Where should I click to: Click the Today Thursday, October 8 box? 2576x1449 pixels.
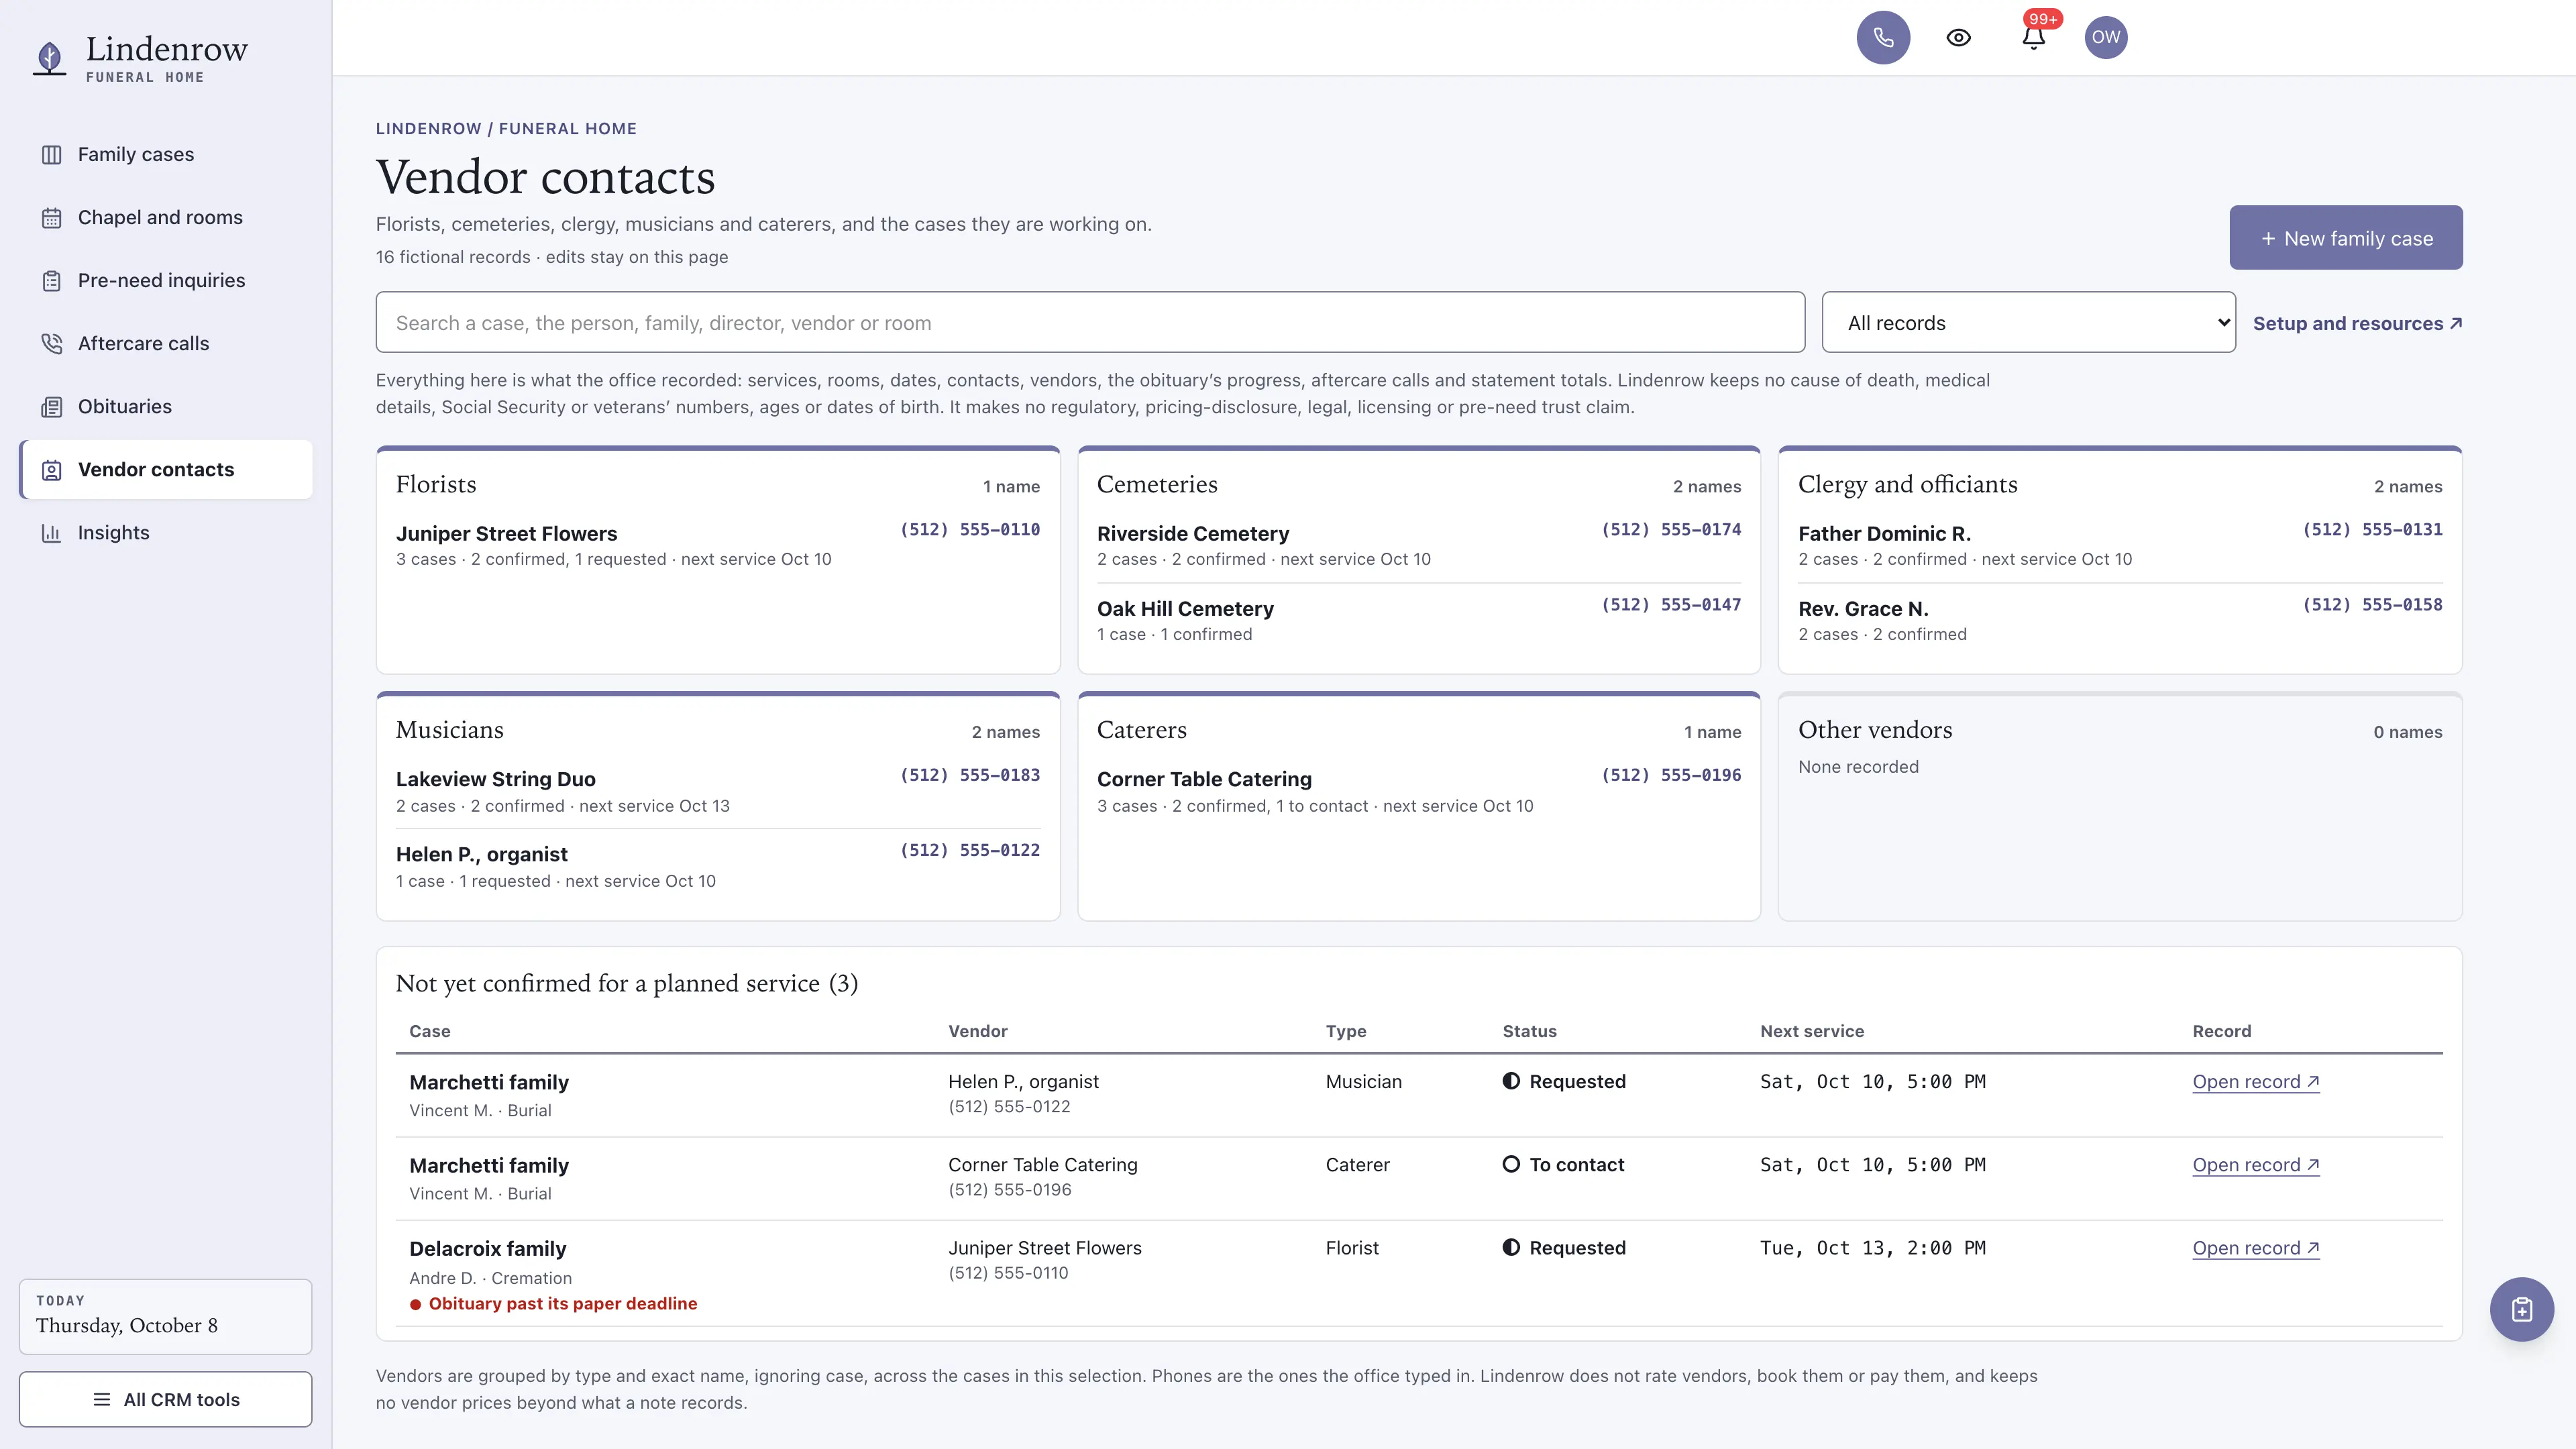(x=166, y=1316)
